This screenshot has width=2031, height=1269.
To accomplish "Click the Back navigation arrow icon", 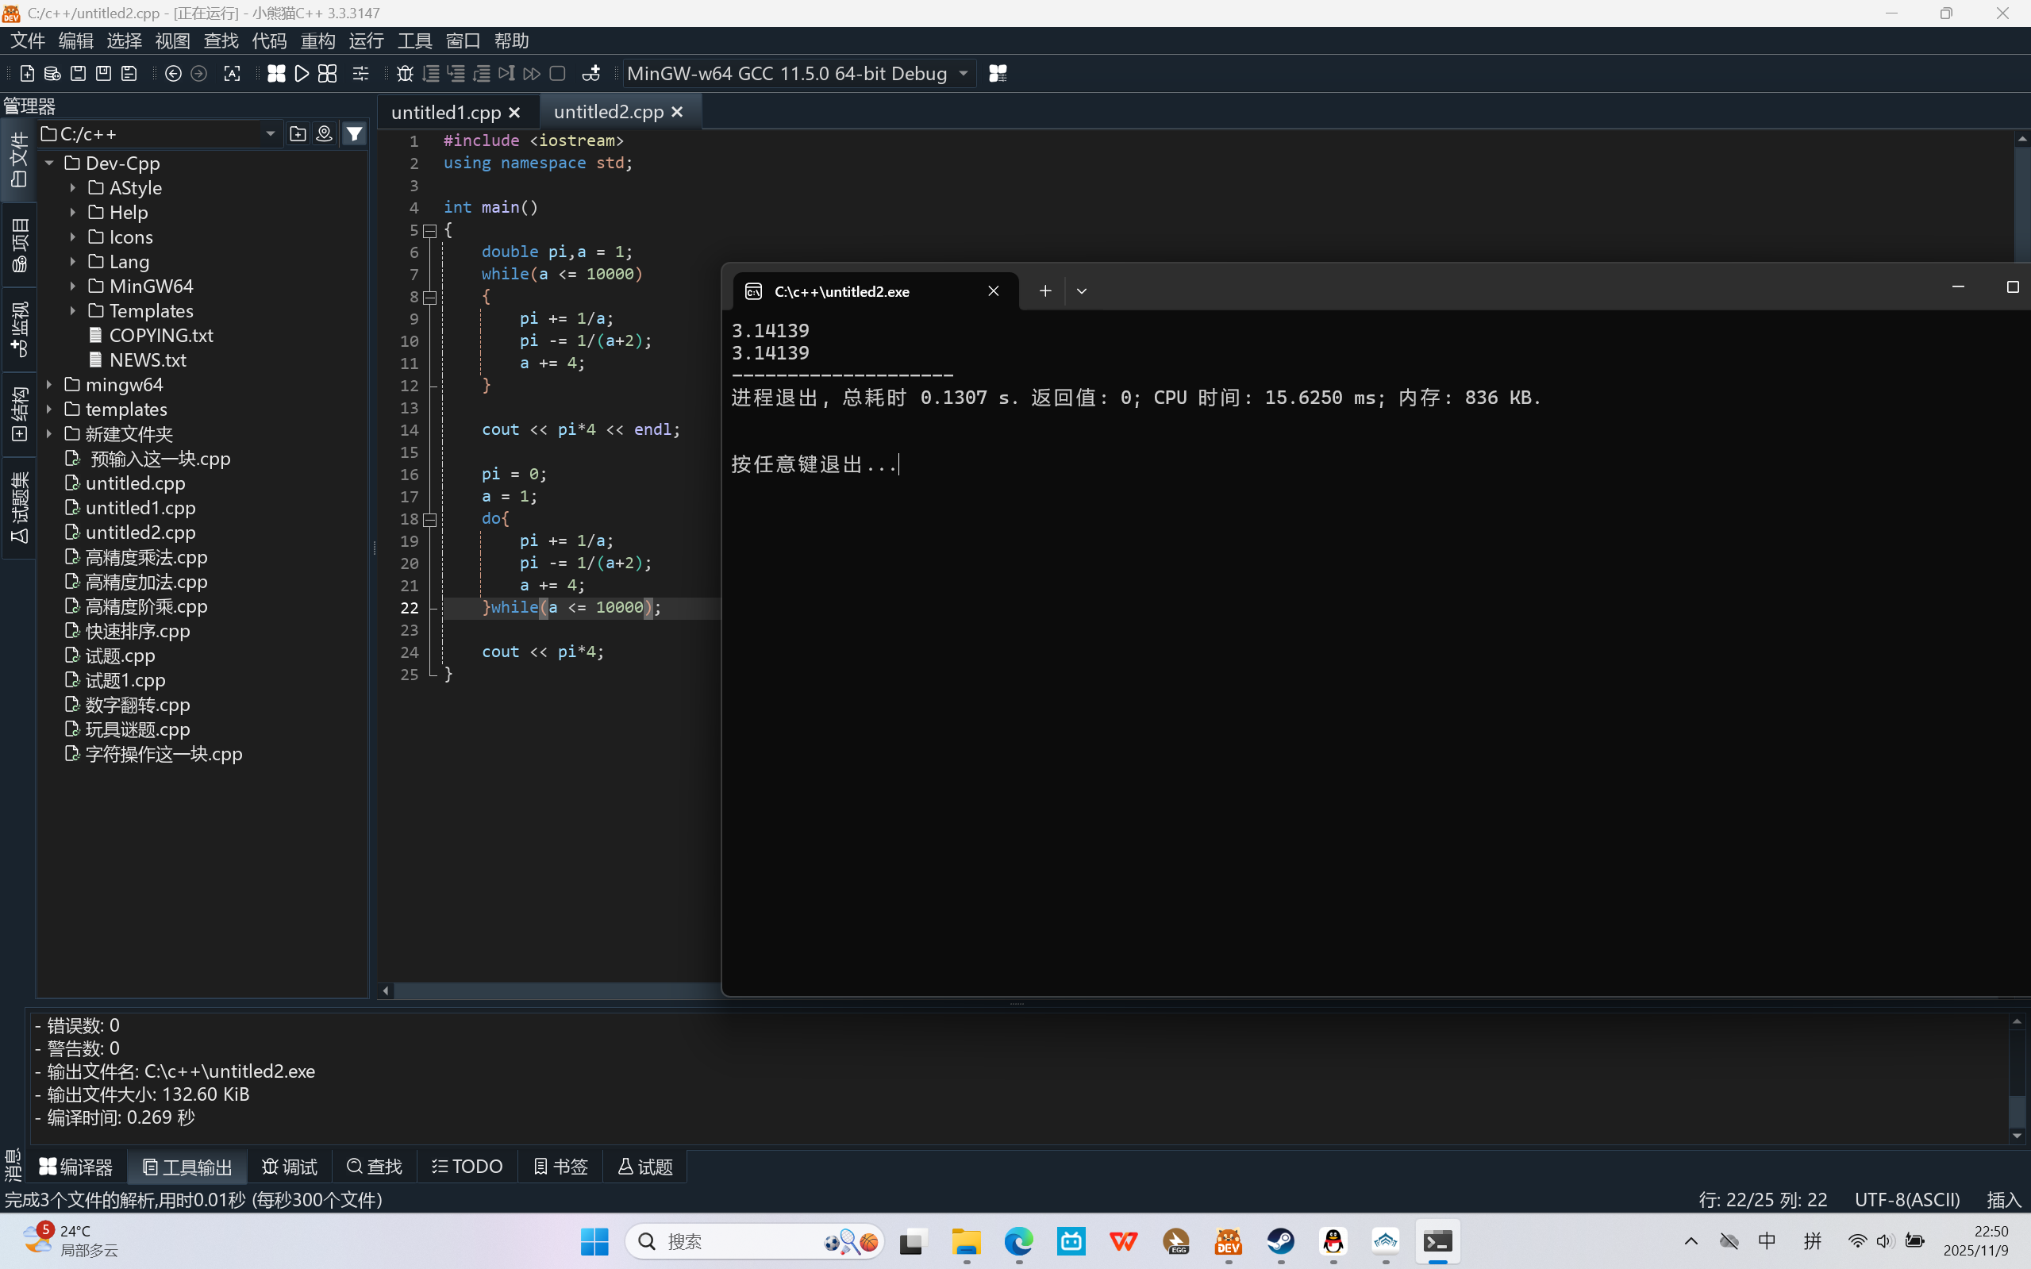I will (173, 74).
